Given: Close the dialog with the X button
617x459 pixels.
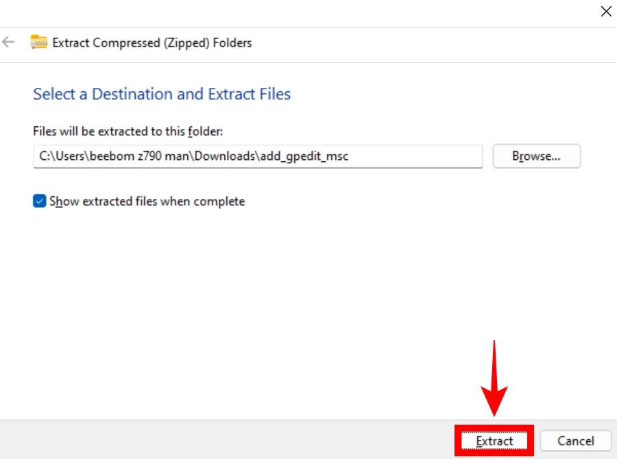Looking at the screenshot, I should [606, 12].
